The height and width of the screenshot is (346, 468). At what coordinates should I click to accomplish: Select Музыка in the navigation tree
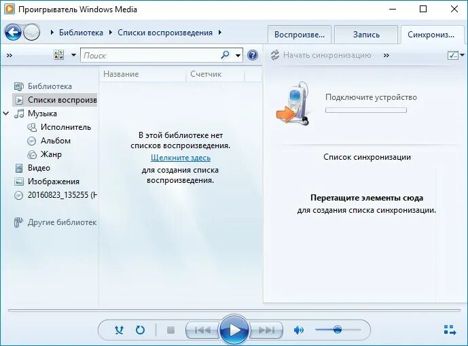[x=42, y=114]
